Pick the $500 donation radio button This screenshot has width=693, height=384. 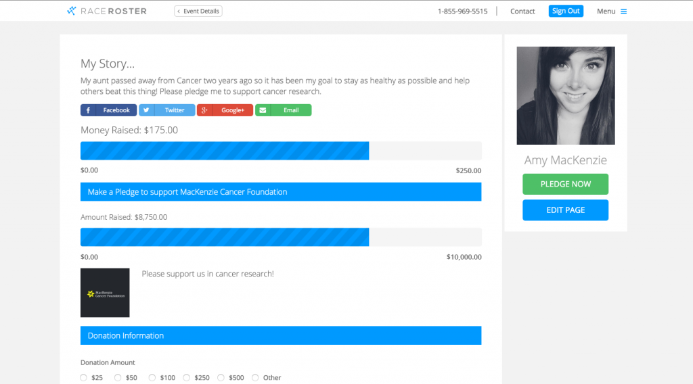221,378
